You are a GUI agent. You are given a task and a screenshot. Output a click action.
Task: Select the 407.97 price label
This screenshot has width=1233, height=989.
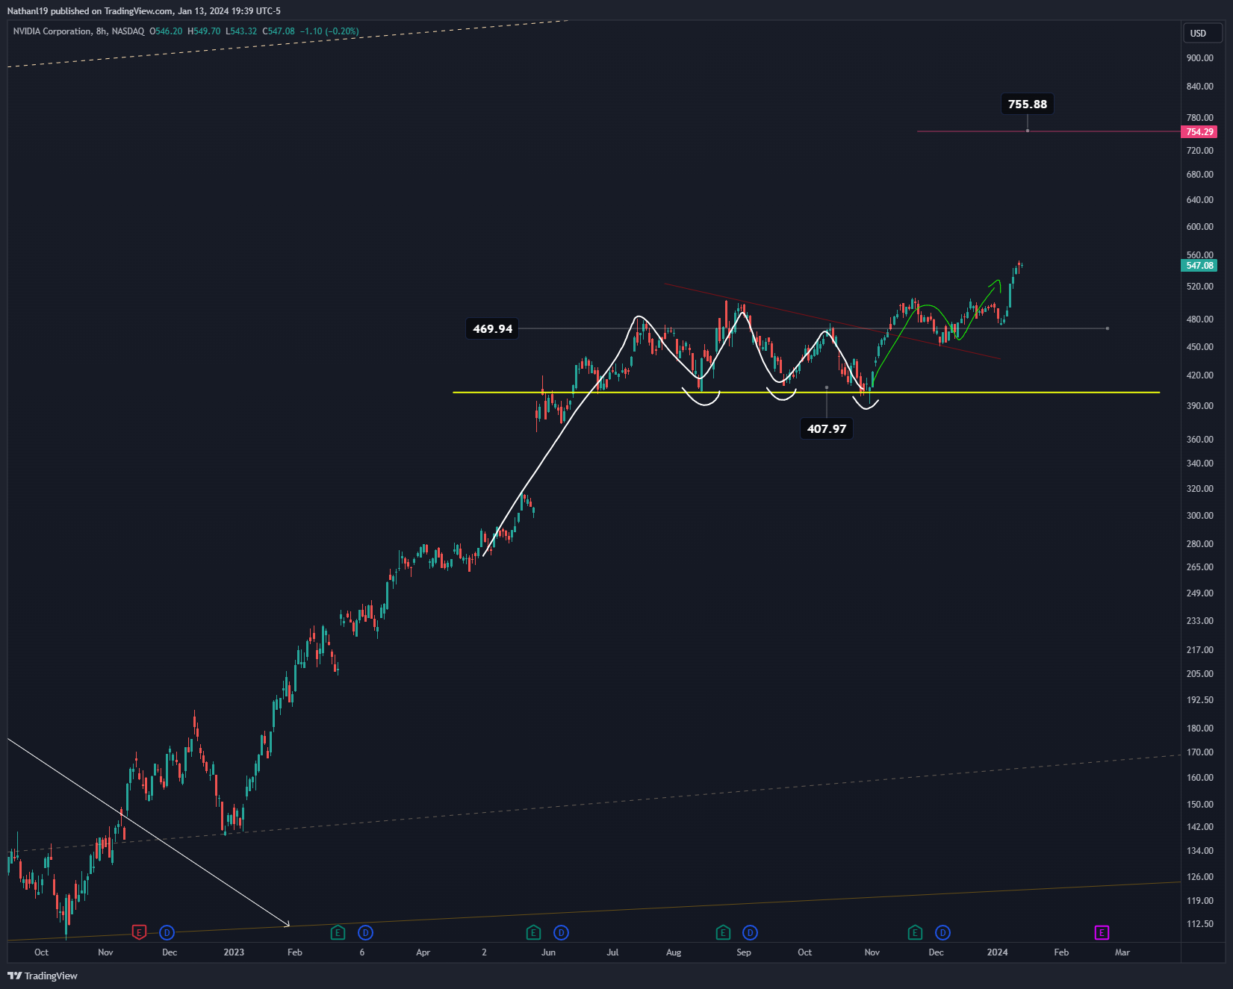827,428
